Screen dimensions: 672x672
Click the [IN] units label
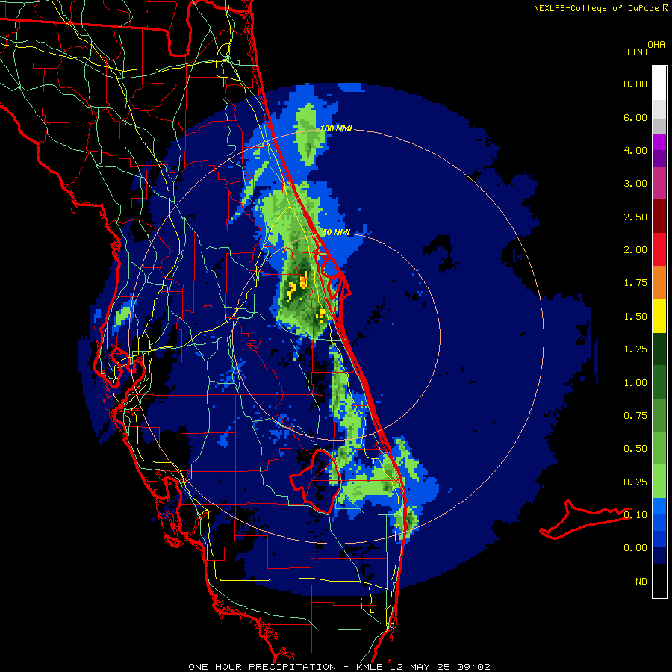click(x=637, y=52)
